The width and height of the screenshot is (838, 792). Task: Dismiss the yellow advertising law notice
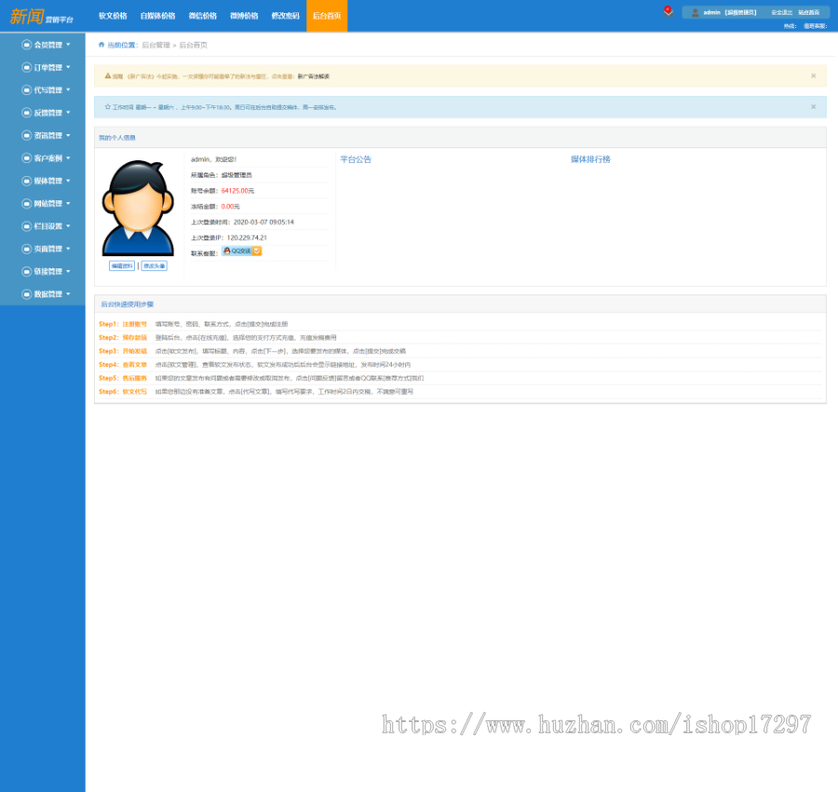click(814, 75)
